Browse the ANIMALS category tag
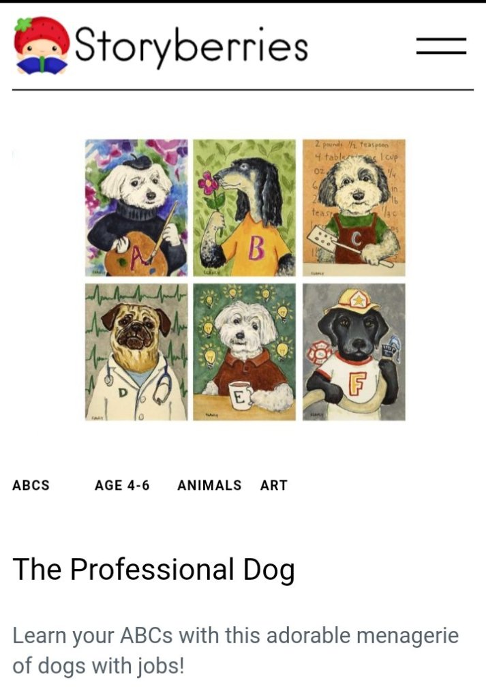The width and height of the screenshot is (486, 697). pos(209,485)
